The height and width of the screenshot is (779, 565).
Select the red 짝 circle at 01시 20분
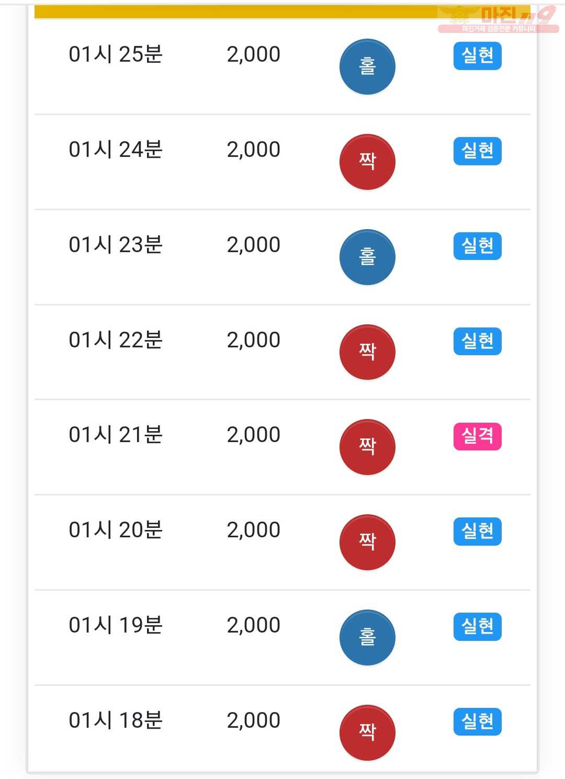tap(367, 542)
